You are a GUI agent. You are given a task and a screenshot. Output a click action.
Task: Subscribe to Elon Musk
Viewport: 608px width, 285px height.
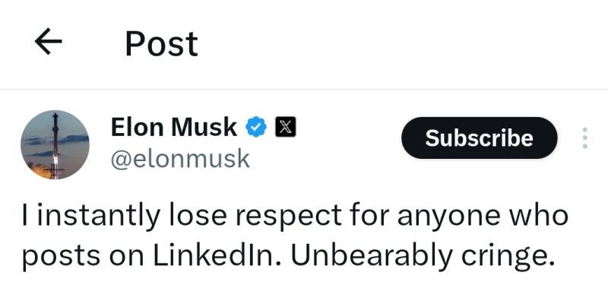(x=480, y=138)
